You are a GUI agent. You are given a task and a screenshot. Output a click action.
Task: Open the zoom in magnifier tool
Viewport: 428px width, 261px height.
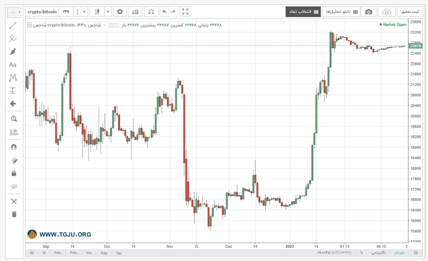[14, 119]
